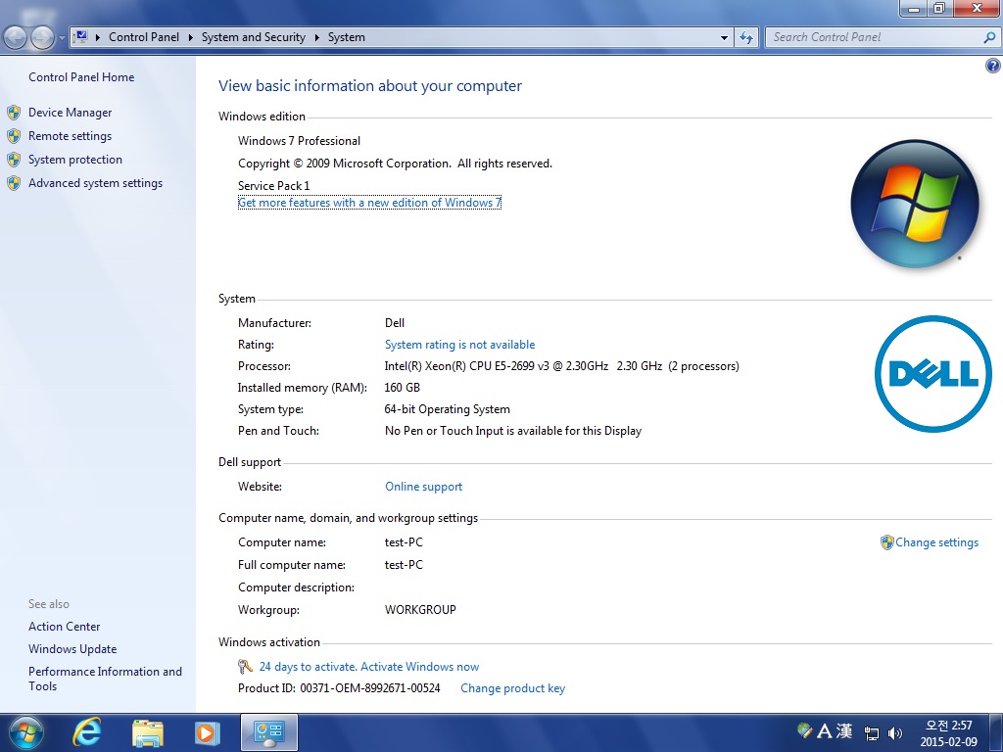The image size is (1003, 752).
Task: Launch Internet Explorer from taskbar
Action: pyautogui.click(x=87, y=732)
